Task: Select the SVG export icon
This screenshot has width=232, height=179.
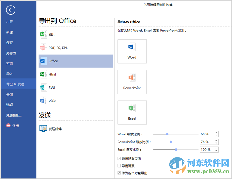Action: [x=43, y=88]
